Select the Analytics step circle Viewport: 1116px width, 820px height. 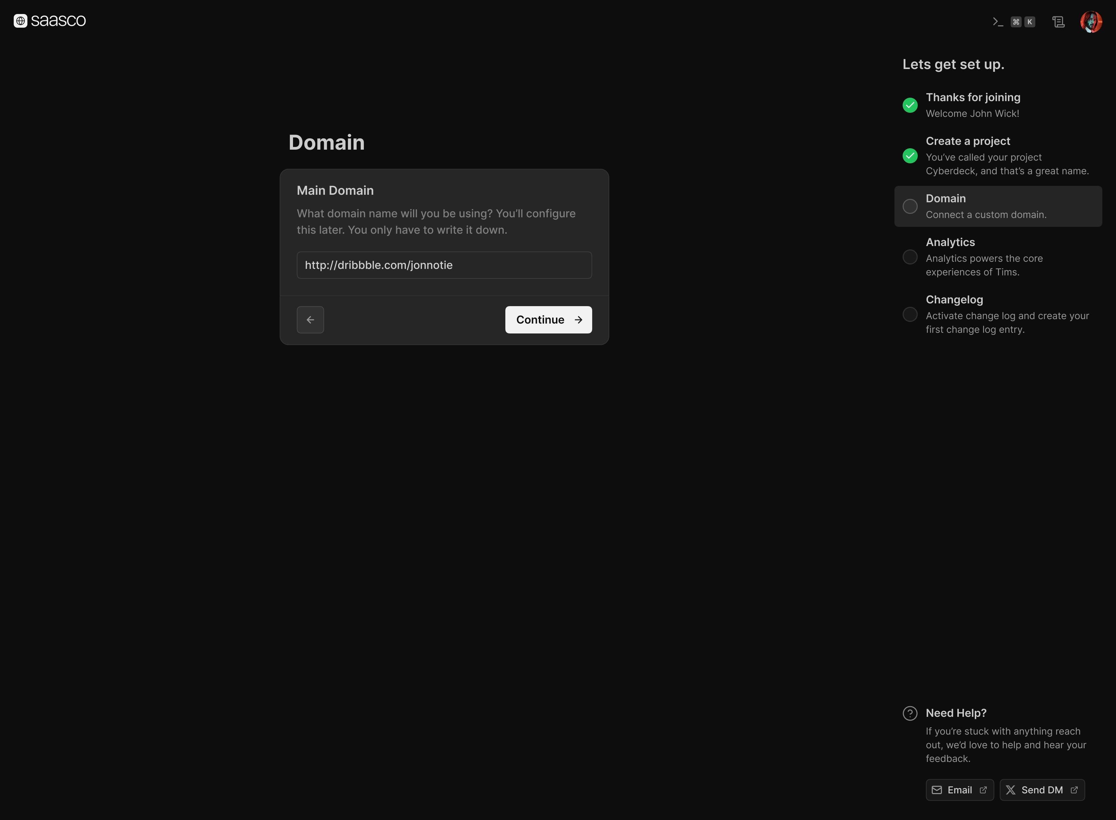click(910, 257)
